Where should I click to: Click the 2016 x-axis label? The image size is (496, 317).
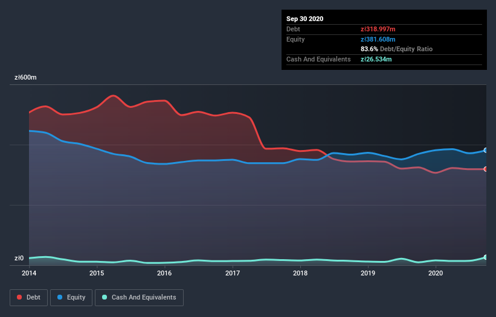tap(164, 273)
